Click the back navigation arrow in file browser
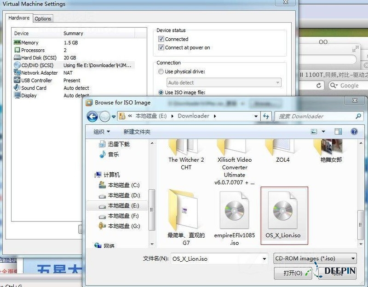This screenshot has width=368, height=287. (92, 117)
